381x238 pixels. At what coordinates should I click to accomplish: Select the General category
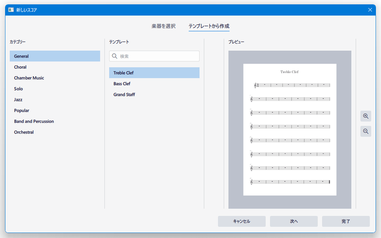55,56
